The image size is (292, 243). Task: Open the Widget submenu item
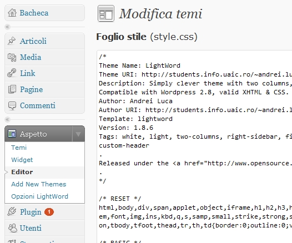[x=22, y=160]
